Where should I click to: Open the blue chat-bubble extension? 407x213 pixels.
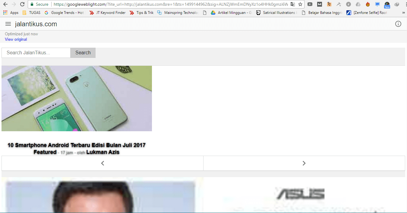coord(377,4)
